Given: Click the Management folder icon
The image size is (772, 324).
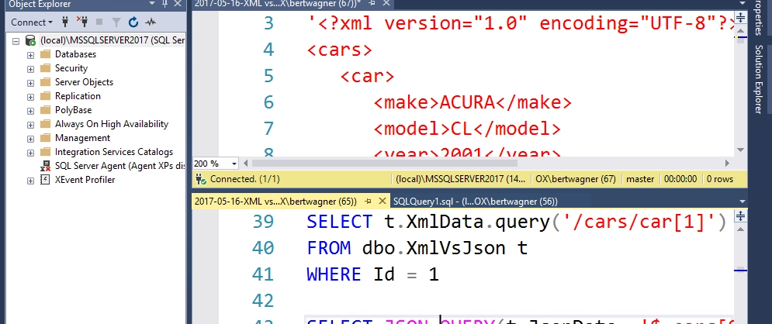Looking at the screenshot, I should [x=45, y=138].
